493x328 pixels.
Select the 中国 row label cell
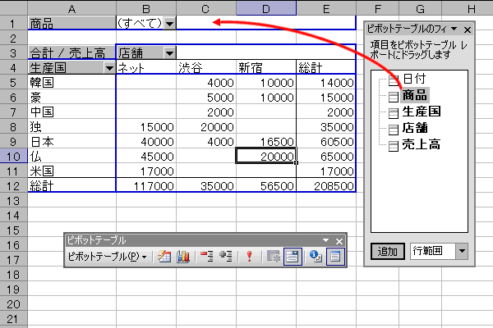72,112
